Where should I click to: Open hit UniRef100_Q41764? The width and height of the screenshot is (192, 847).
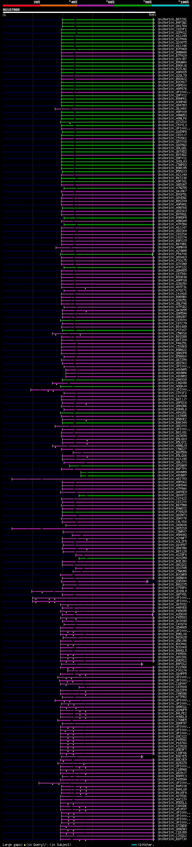[x=172, y=26]
